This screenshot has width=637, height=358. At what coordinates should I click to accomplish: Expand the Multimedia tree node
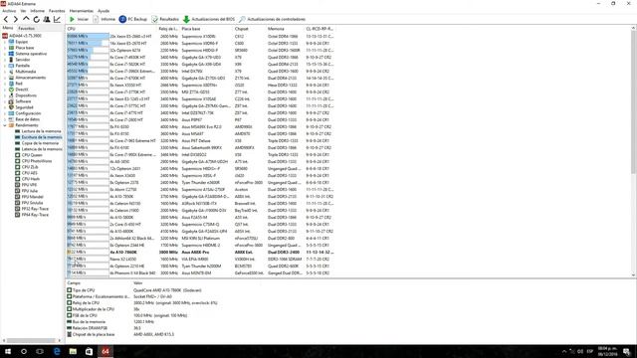(x=5, y=72)
